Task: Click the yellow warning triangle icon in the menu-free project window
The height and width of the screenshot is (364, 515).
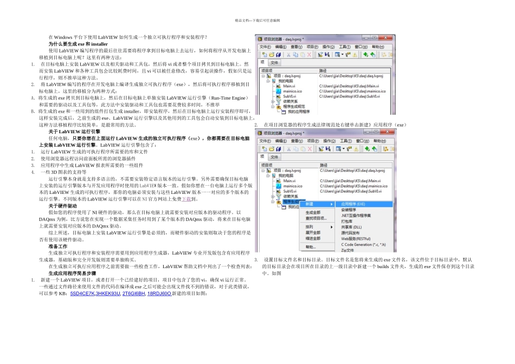Action: (x=355, y=55)
